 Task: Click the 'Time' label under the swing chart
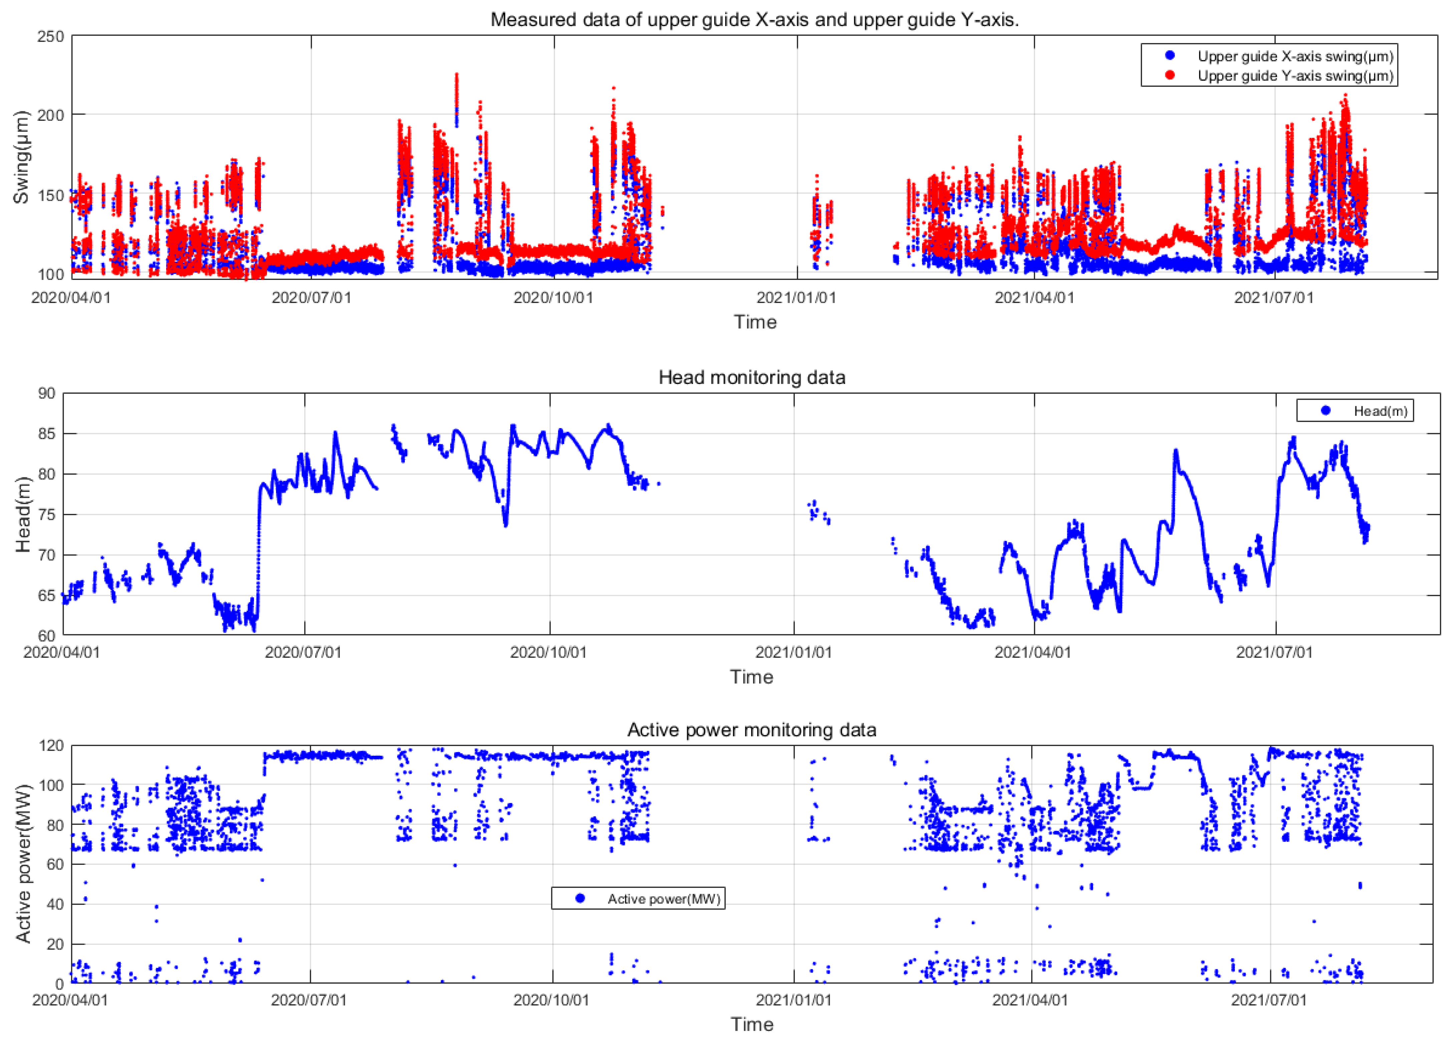click(755, 322)
